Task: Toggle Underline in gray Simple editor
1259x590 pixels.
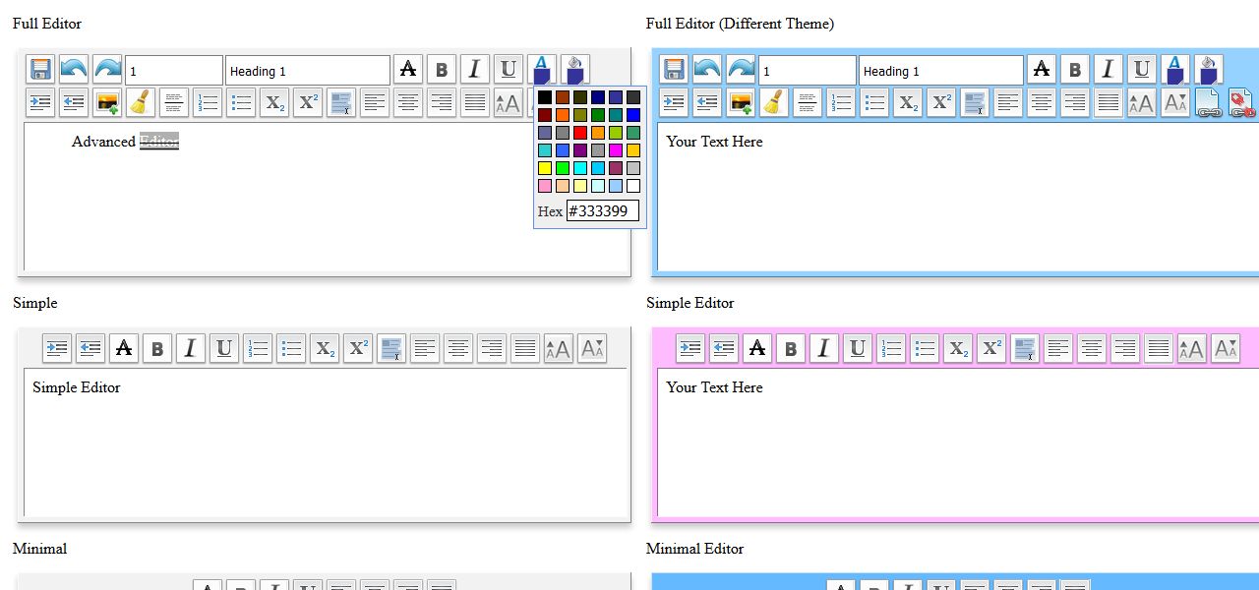Action: [x=224, y=348]
